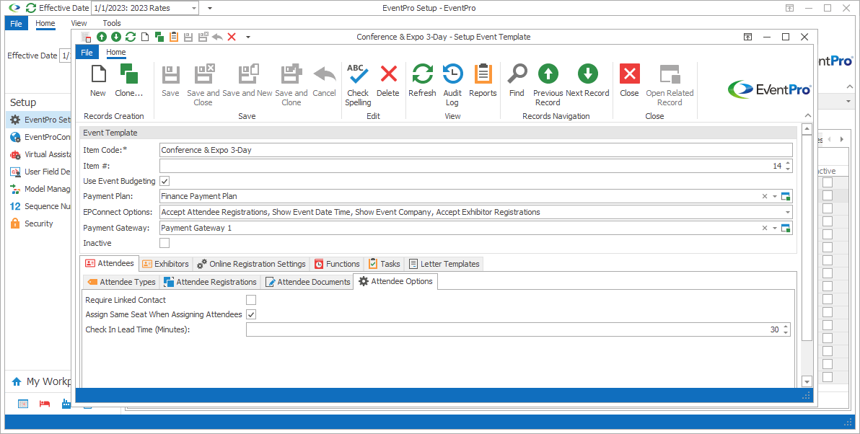This screenshot has height=434, width=860.
Task: Click quick access orange clipboard reports icon
Action: pyautogui.click(x=174, y=37)
